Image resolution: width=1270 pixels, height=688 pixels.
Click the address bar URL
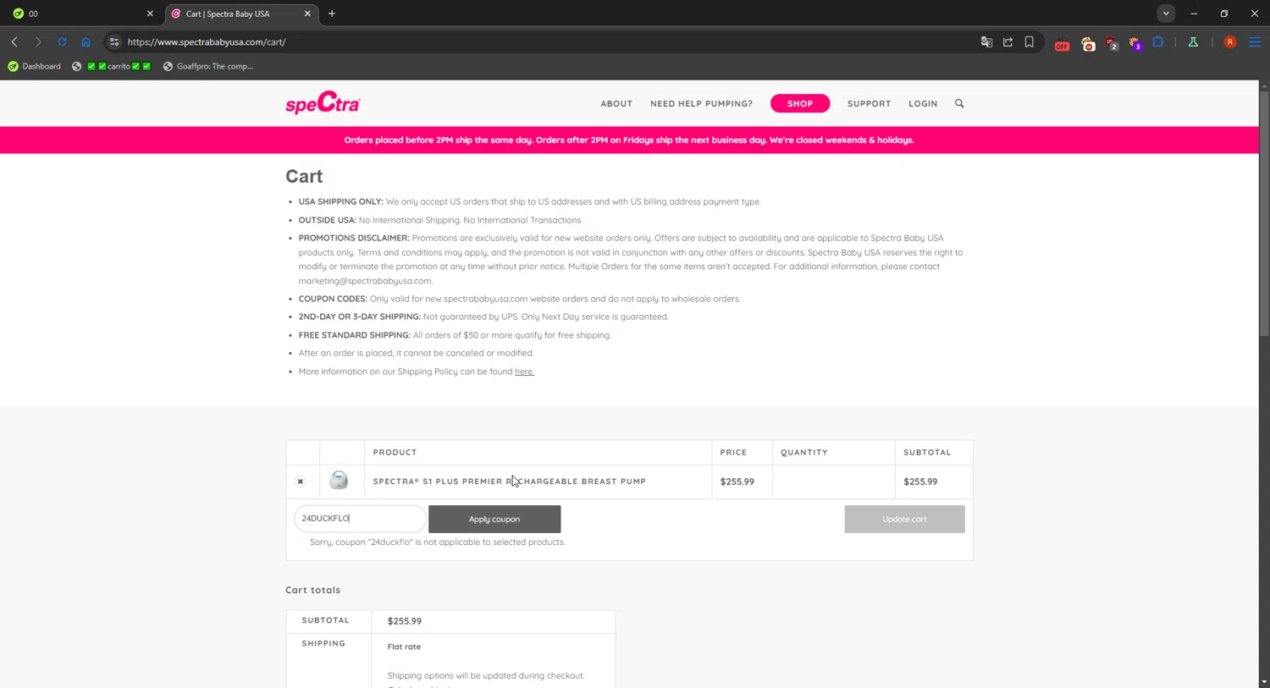207,41
